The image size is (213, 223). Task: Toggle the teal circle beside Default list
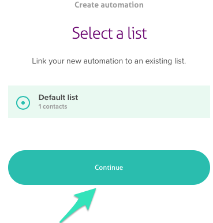[x=23, y=103]
